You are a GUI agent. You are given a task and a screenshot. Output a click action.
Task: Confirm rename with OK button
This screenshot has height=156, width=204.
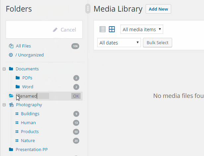click(x=76, y=96)
